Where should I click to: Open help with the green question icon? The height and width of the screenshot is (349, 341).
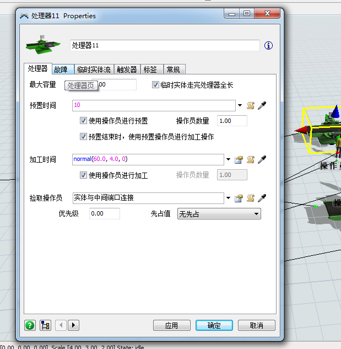30,325
